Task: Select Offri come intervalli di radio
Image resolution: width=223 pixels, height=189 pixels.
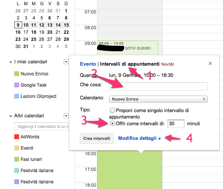Action: (112, 123)
